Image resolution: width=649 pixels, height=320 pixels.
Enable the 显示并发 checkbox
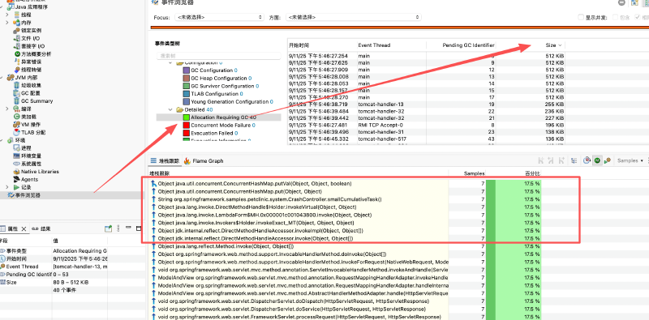tap(581, 17)
